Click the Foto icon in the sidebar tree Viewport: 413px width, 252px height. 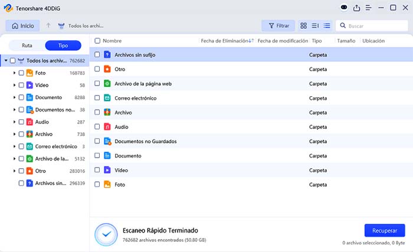pyautogui.click(x=29, y=73)
